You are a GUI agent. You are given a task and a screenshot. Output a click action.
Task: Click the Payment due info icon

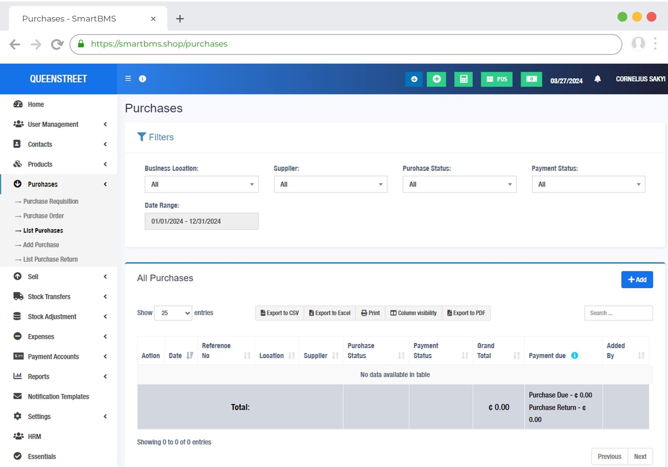pos(574,356)
